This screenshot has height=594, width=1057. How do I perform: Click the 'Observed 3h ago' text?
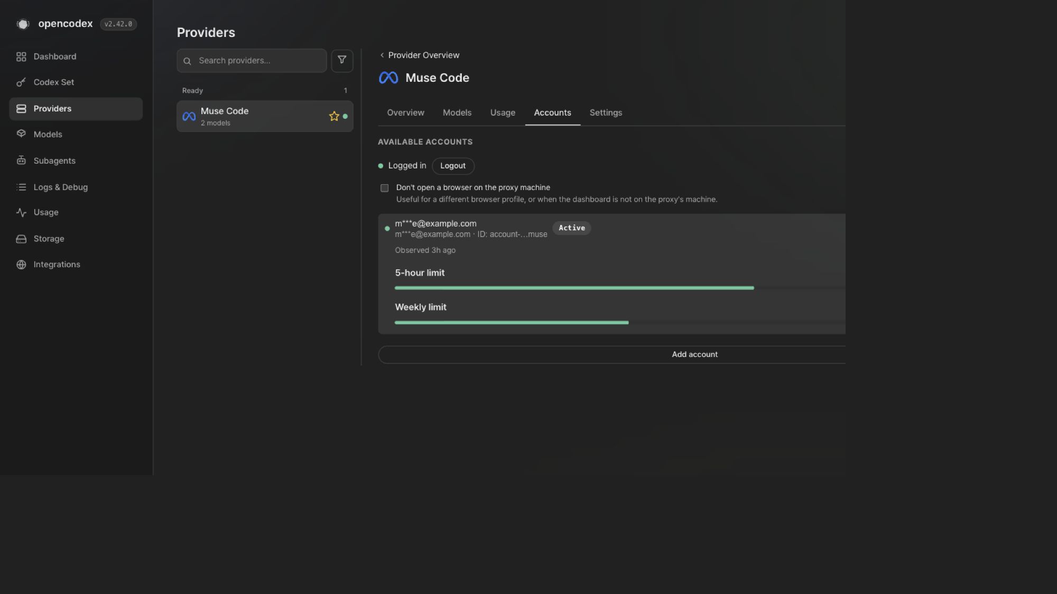tap(425, 250)
